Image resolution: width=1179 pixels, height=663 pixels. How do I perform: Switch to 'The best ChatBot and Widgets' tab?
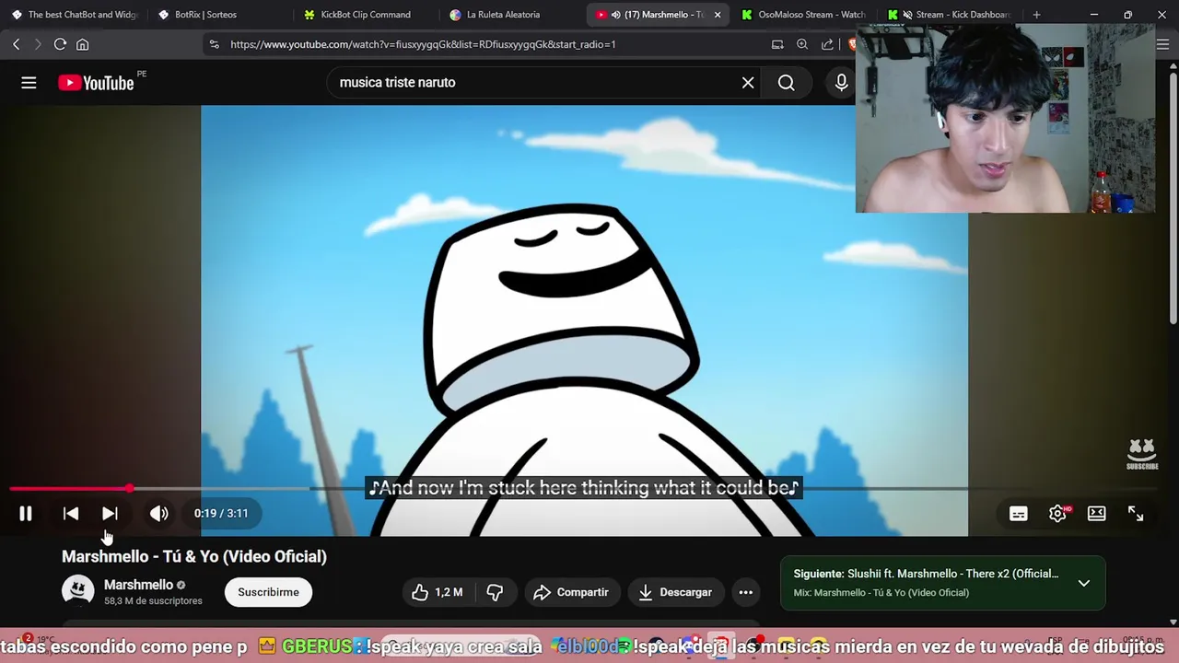pyautogui.click(x=74, y=15)
